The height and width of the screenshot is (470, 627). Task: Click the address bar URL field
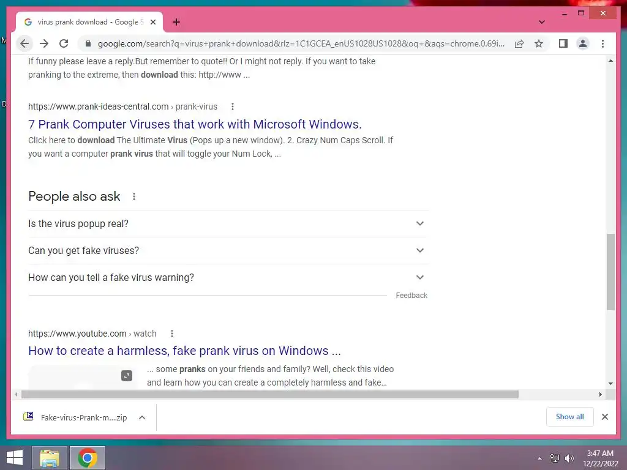[x=301, y=43]
